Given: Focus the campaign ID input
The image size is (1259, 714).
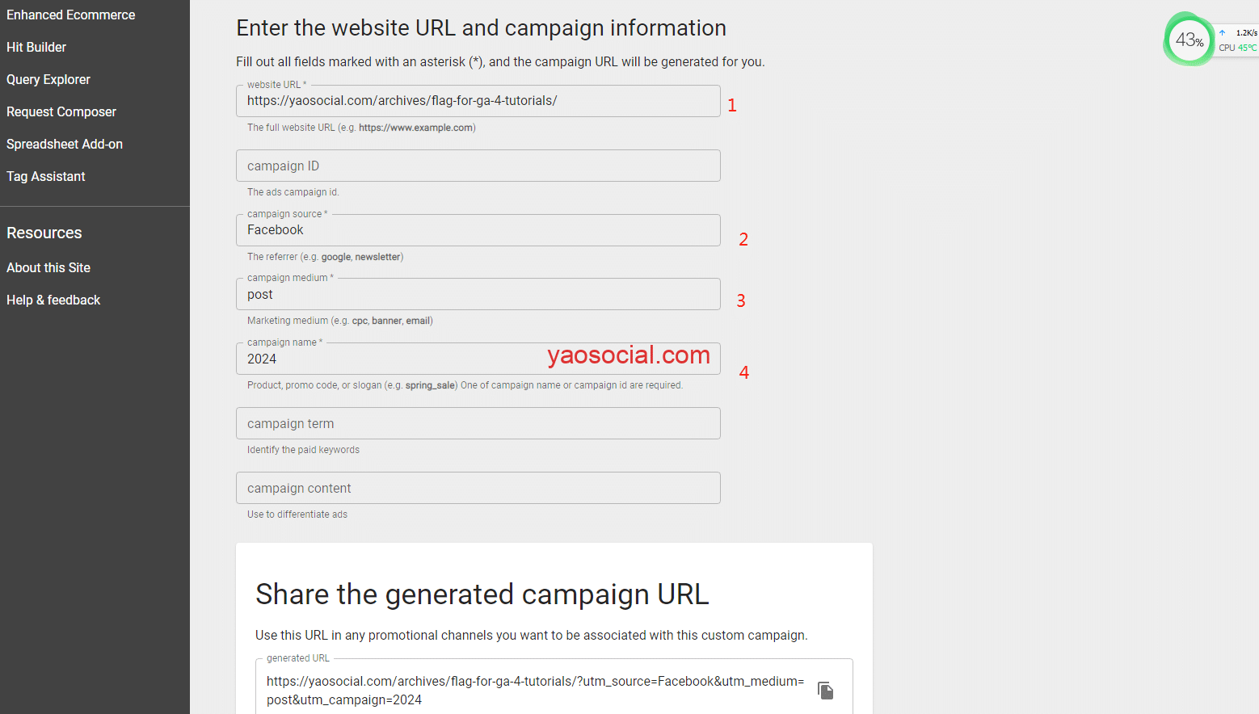Looking at the screenshot, I should (477, 166).
